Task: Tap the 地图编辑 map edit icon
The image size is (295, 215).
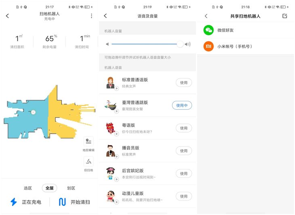Action: tap(88, 142)
